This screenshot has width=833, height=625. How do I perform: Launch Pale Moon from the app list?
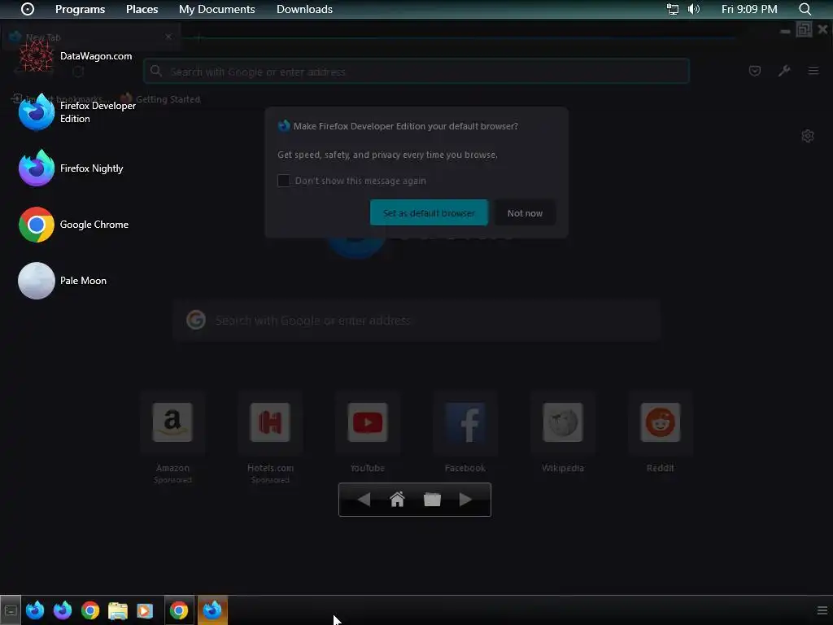36,281
